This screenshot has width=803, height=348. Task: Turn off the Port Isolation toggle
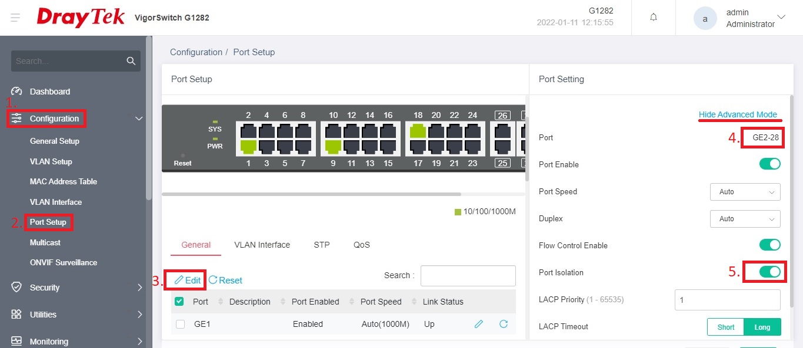click(769, 272)
